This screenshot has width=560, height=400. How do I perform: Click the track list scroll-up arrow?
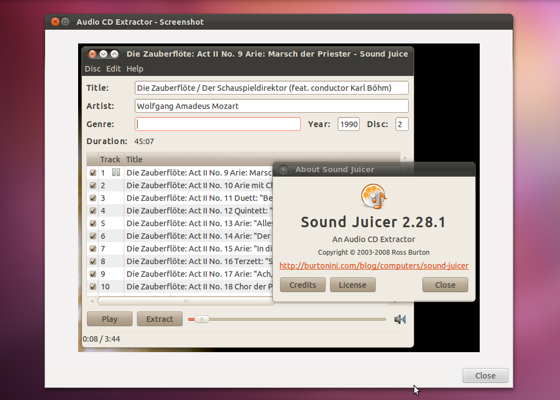[x=405, y=157]
